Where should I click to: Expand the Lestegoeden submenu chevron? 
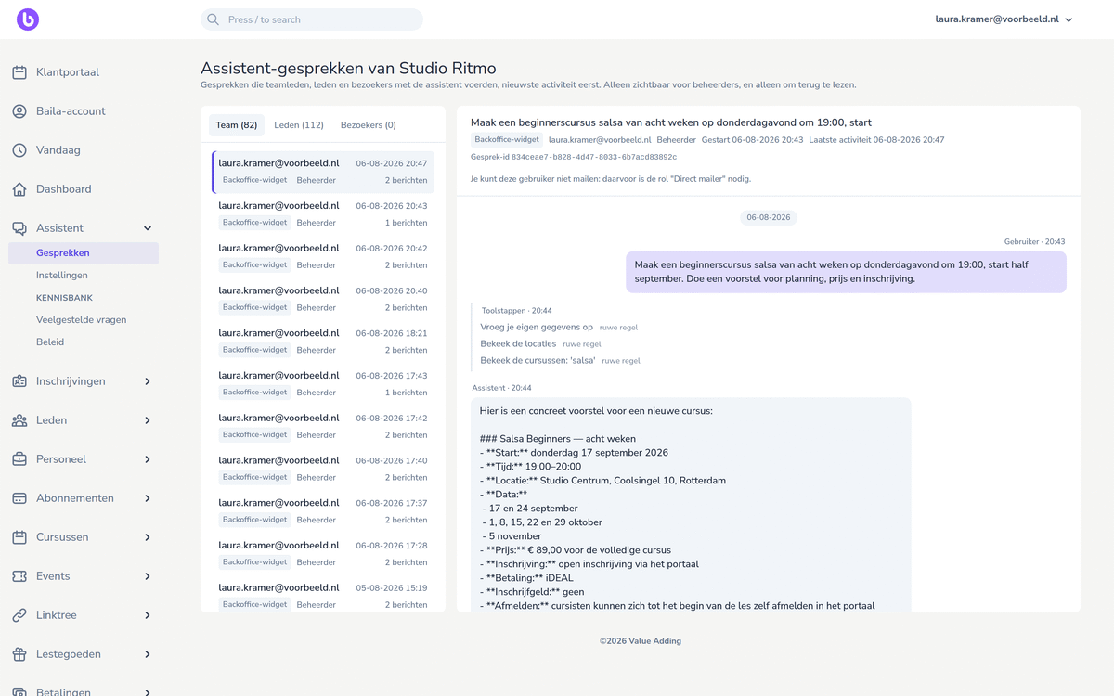click(x=148, y=654)
